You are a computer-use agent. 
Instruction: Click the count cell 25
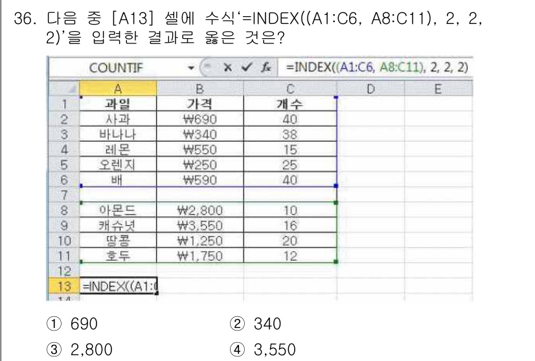(290, 164)
